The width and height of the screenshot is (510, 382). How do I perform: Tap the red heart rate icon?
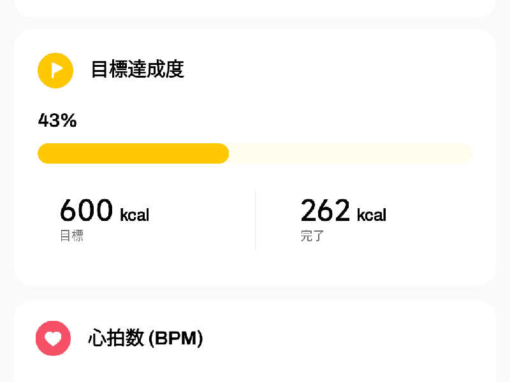click(x=53, y=338)
